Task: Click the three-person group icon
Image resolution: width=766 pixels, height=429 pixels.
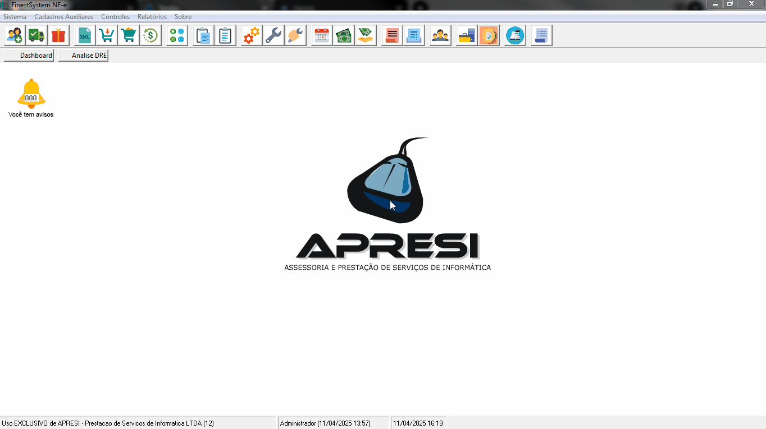Action: pyautogui.click(x=440, y=35)
